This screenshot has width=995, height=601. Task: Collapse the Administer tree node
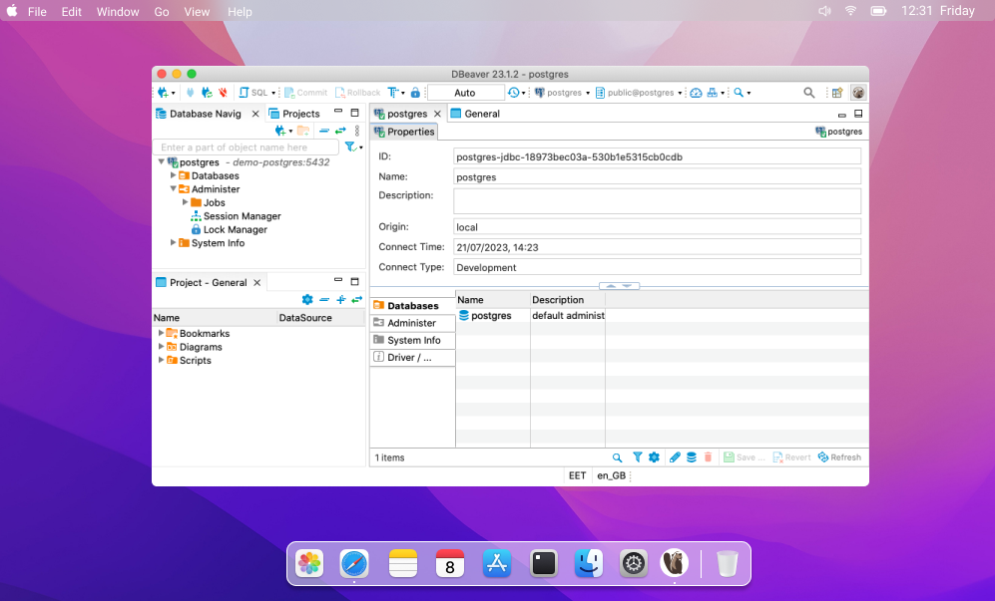[174, 189]
